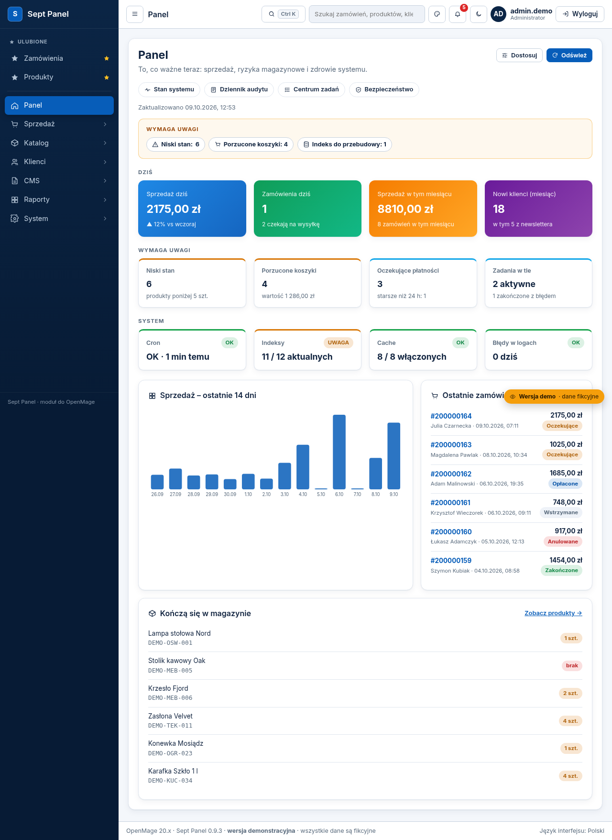Click the Niski stan: 6 alert chip
Screen dimensions: 612x840
175,144
